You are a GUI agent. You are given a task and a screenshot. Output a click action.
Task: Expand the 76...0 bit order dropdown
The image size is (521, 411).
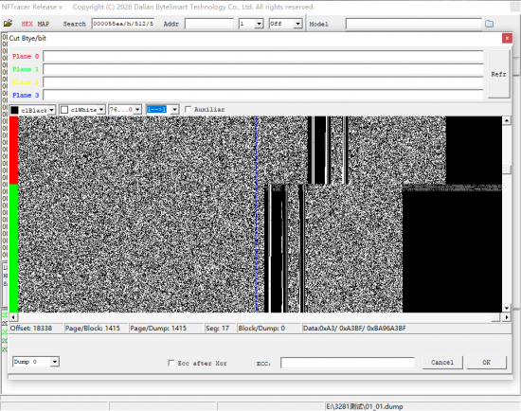coord(137,109)
